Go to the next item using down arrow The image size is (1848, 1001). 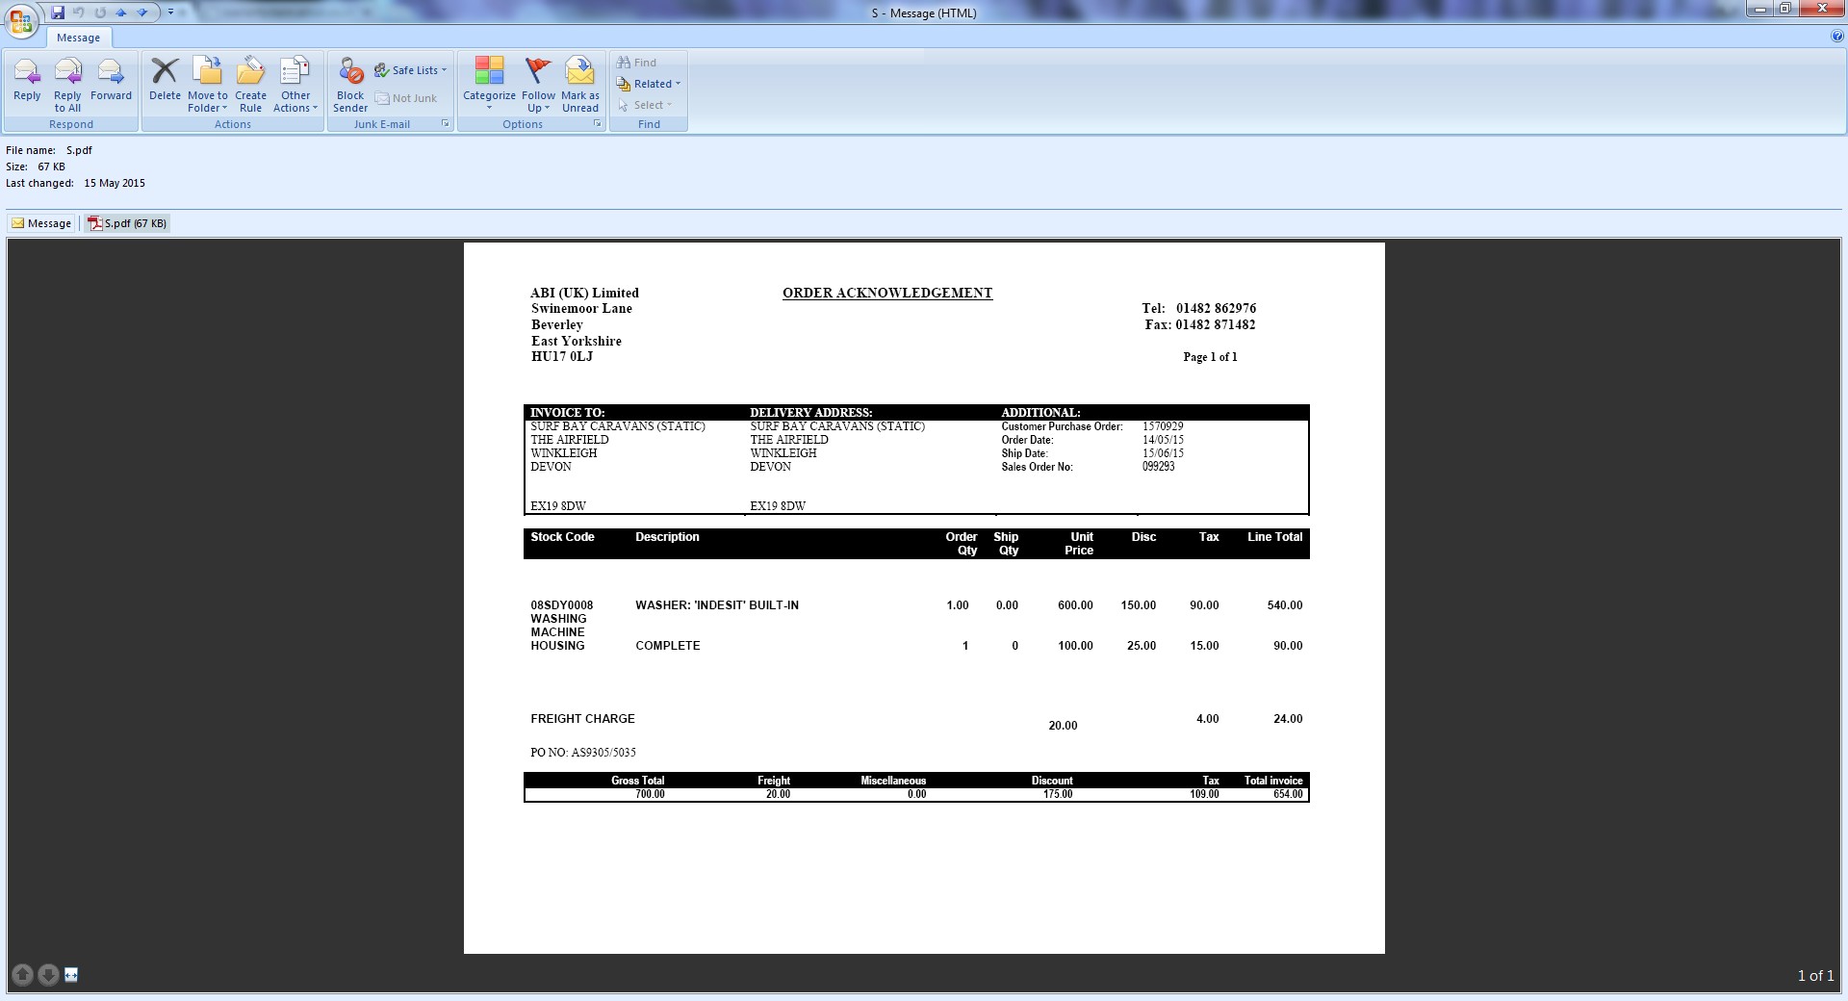[142, 13]
